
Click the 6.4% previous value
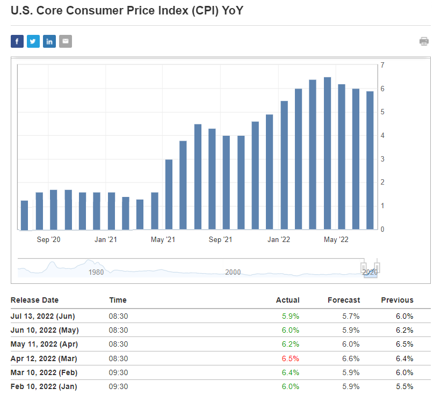404,358
